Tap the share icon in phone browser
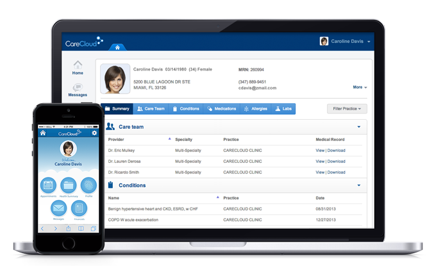 [69, 228]
